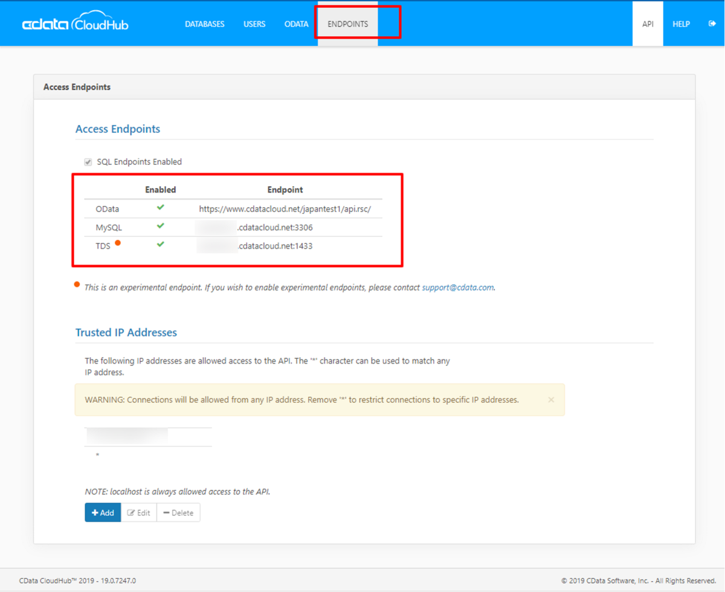This screenshot has width=725, height=592.
Task: Click the TDS enabled green checkmark
Action: point(160,245)
